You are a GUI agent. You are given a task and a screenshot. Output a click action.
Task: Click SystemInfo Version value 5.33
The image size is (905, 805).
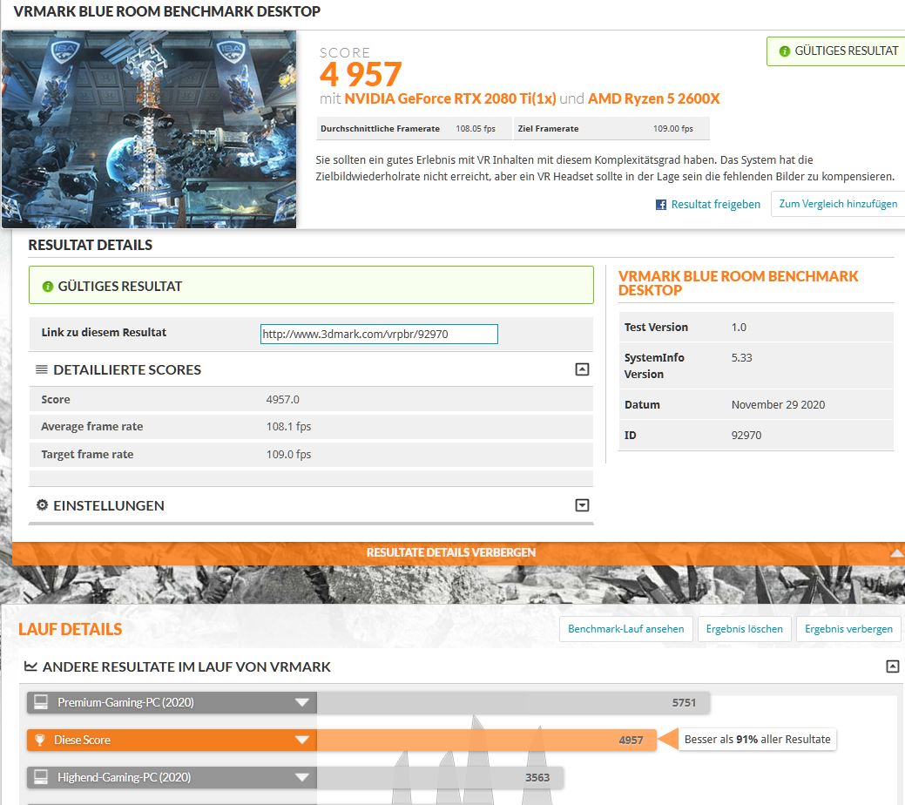[x=741, y=358]
